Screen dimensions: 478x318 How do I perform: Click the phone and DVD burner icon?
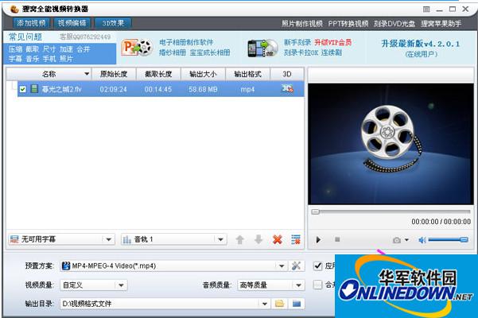coord(262,48)
